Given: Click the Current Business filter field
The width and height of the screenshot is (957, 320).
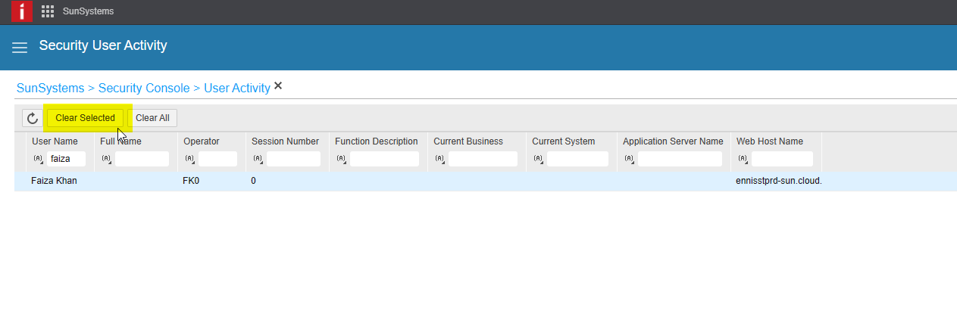Looking at the screenshot, I should pyautogui.click(x=483, y=159).
